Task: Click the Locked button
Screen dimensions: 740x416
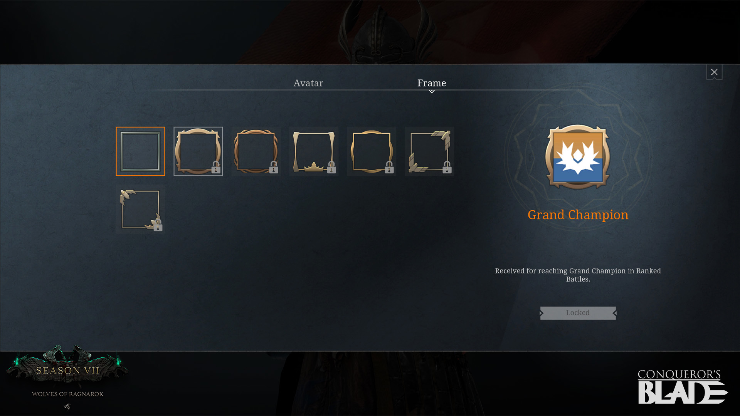Action: (x=578, y=313)
